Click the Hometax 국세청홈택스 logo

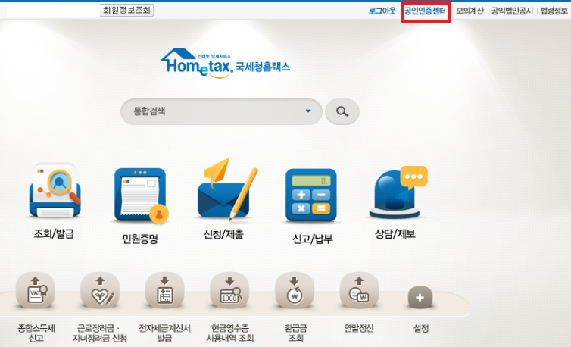point(225,64)
